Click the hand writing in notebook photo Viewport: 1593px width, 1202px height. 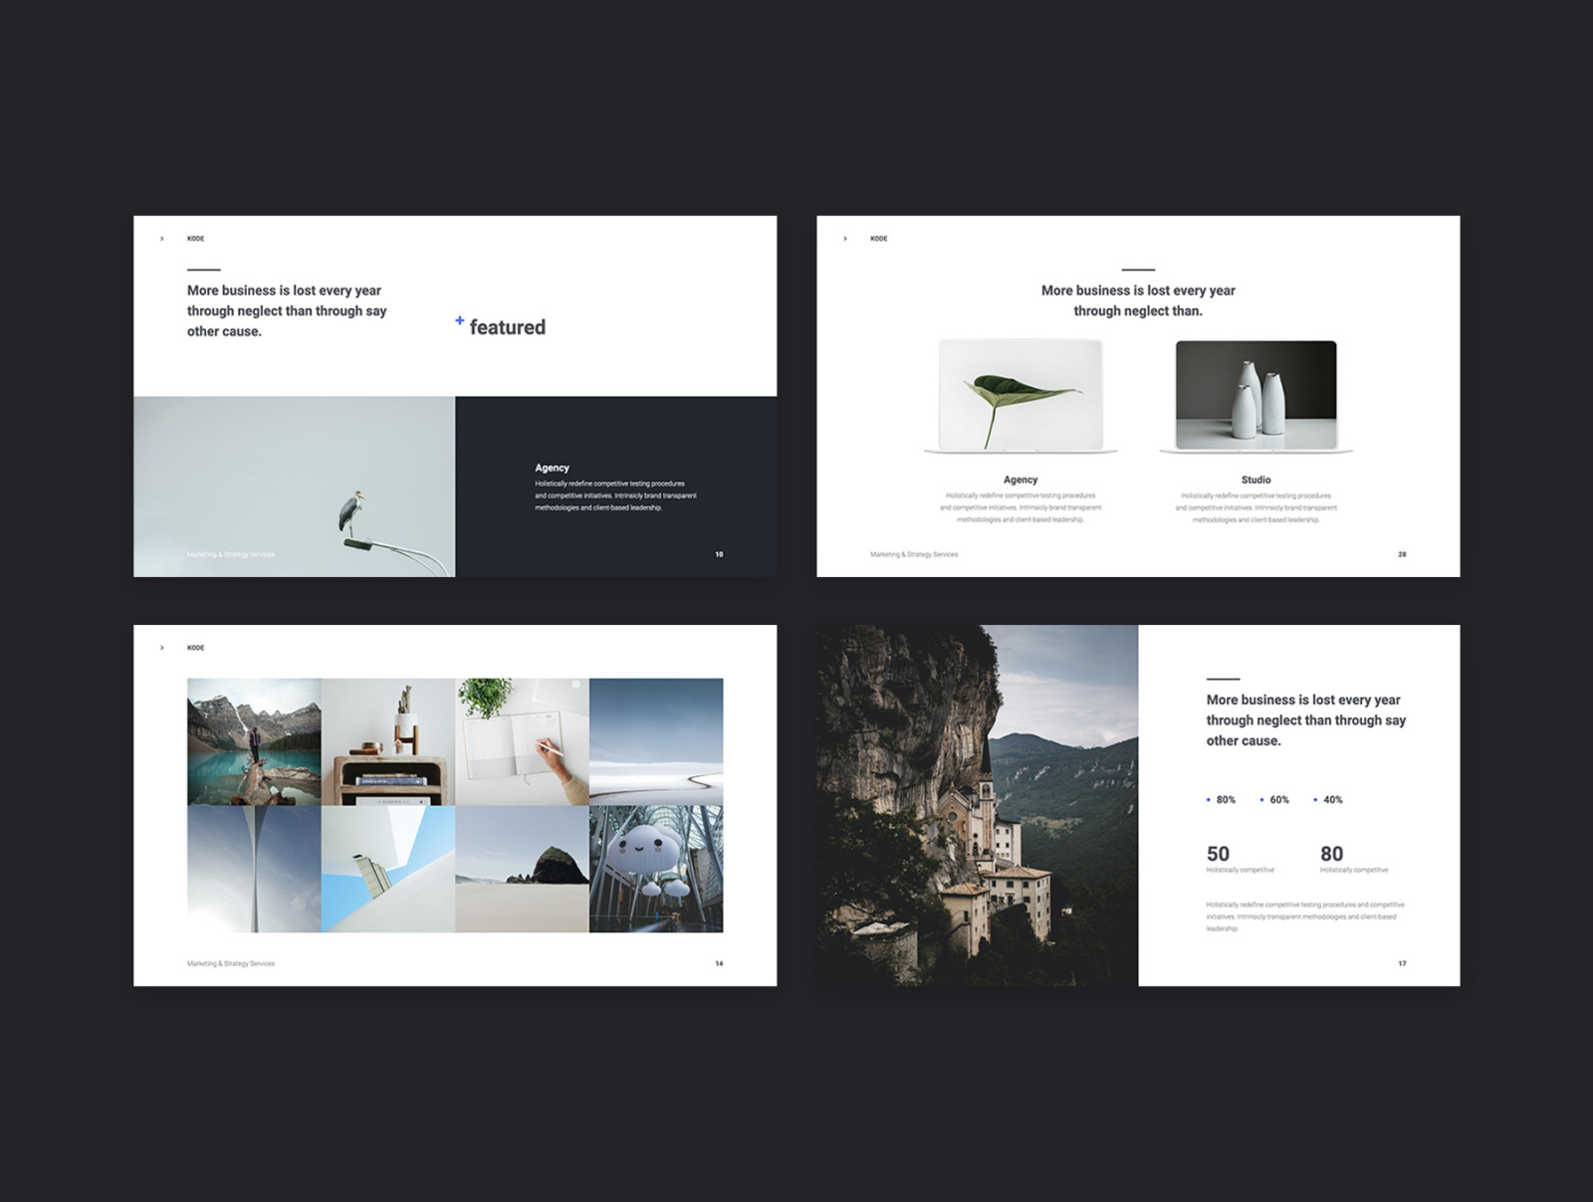point(522,741)
